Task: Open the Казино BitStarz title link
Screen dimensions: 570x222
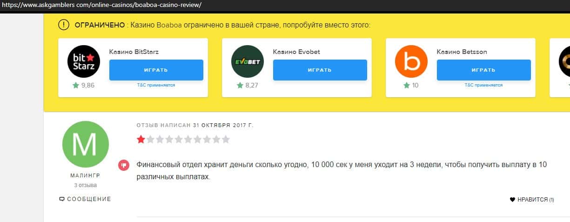Action: tap(131, 52)
